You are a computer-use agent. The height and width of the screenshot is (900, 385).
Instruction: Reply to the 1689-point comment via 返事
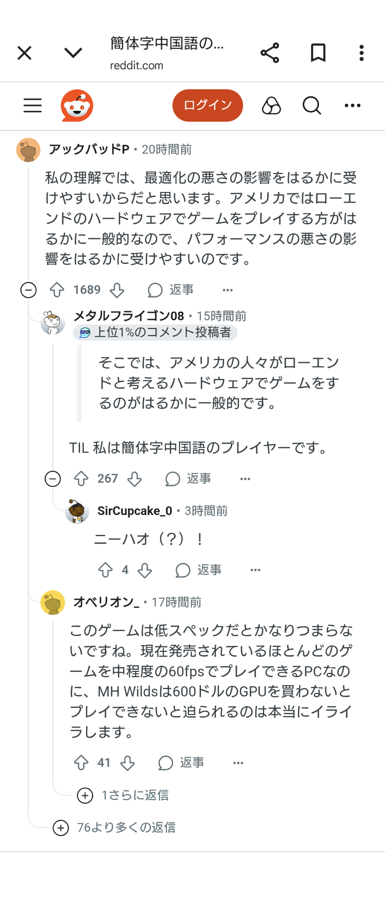pos(171,290)
